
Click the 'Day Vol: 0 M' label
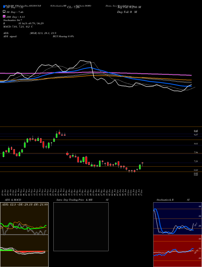(127, 12)
